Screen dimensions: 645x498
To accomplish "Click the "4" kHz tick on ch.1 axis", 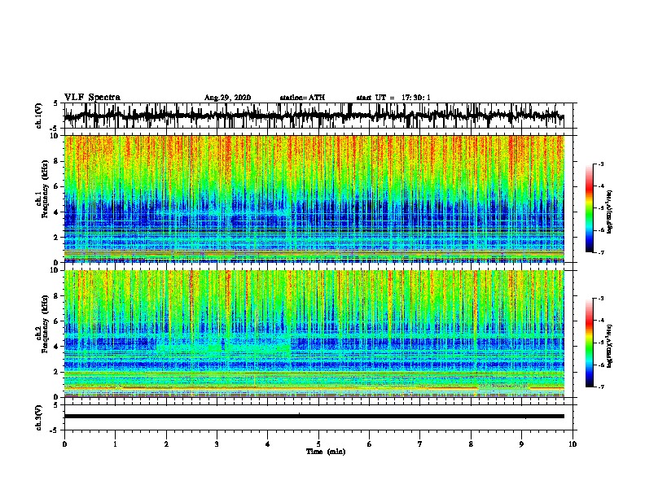I will [56, 212].
